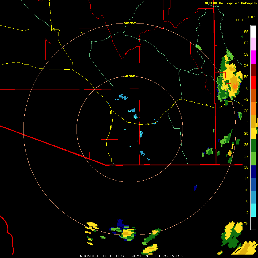Click the legend value 42

pyautogui.click(x=246, y=99)
